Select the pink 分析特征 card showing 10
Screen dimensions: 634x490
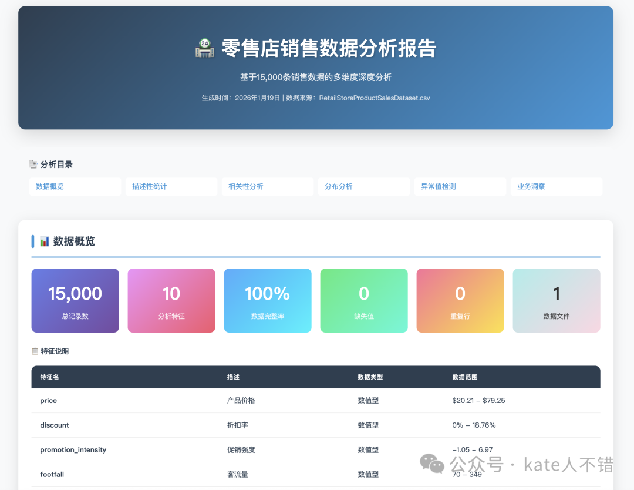click(171, 301)
